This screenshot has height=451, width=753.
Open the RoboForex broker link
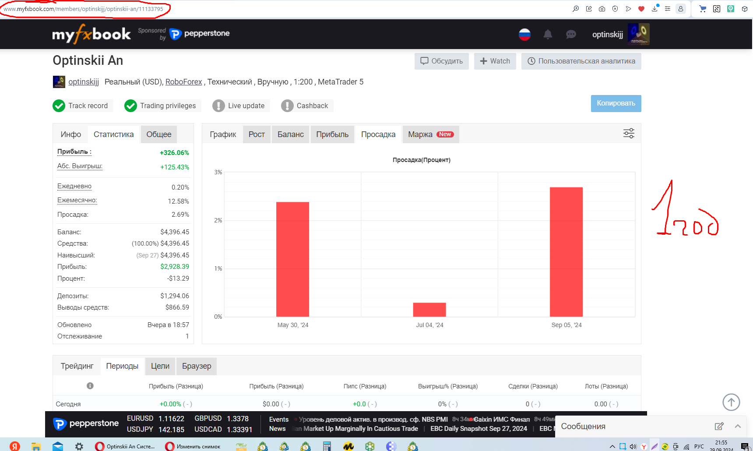tap(183, 82)
